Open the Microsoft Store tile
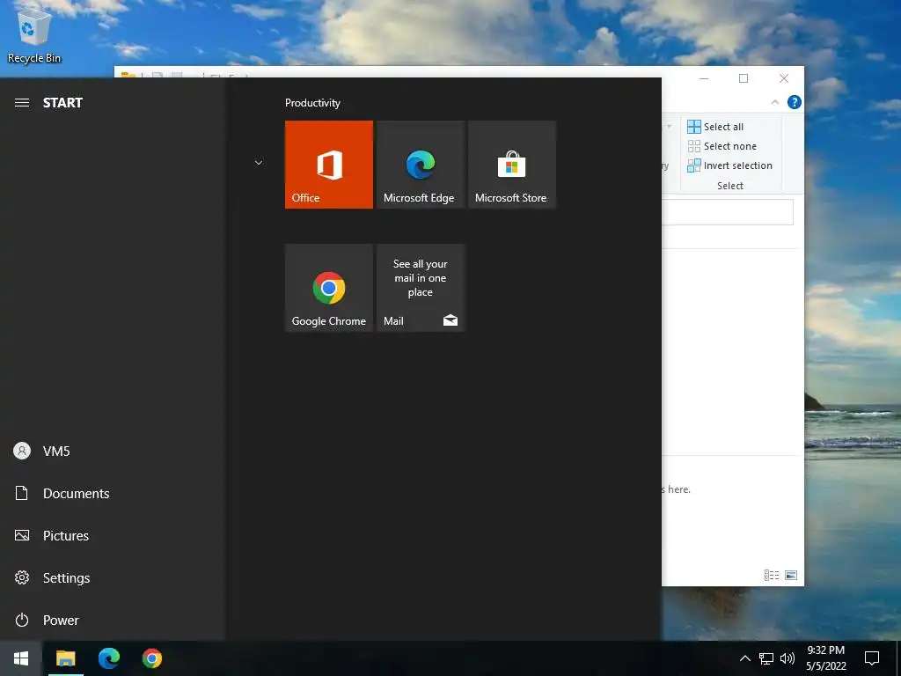Image resolution: width=901 pixels, height=676 pixels. pos(512,165)
